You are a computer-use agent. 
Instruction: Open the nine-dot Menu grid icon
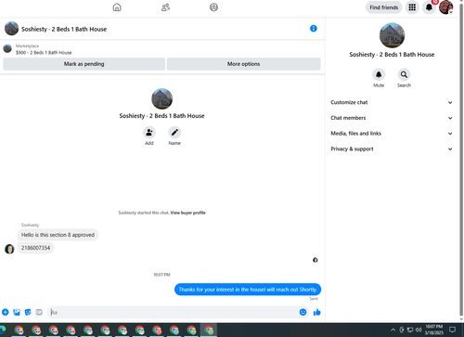pos(412,7)
